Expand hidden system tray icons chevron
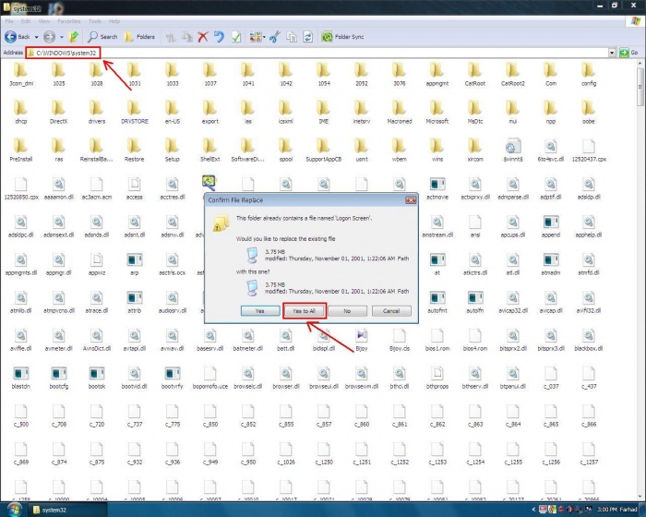This screenshot has width=646, height=517. point(534,510)
